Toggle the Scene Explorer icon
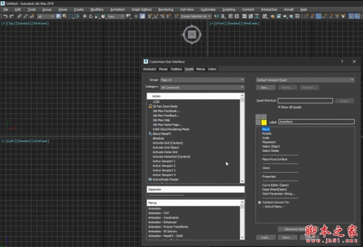Image resolution: width=363 pixels, height=247 pixels. pos(231,16)
